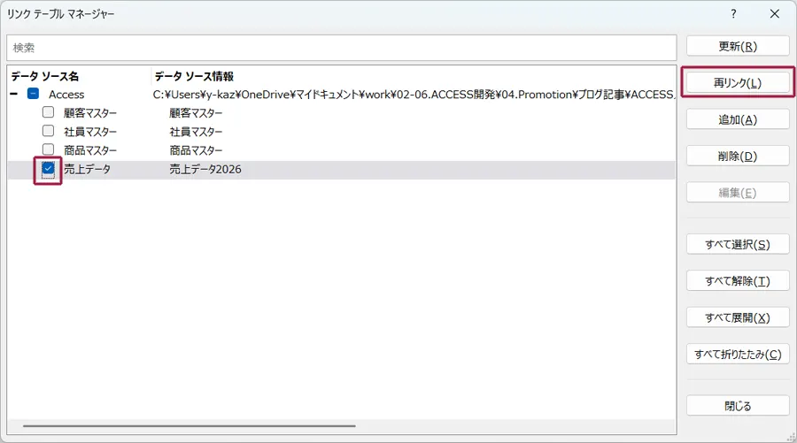Enable the 商品マスター checkbox
Viewport: 797px width, 443px height.
click(49, 150)
